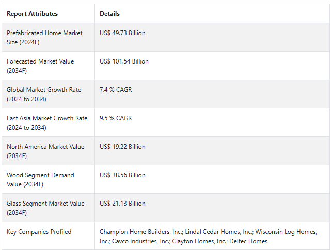Click the US$ 38.56 Billion value

pyautogui.click(x=122, y=175)
